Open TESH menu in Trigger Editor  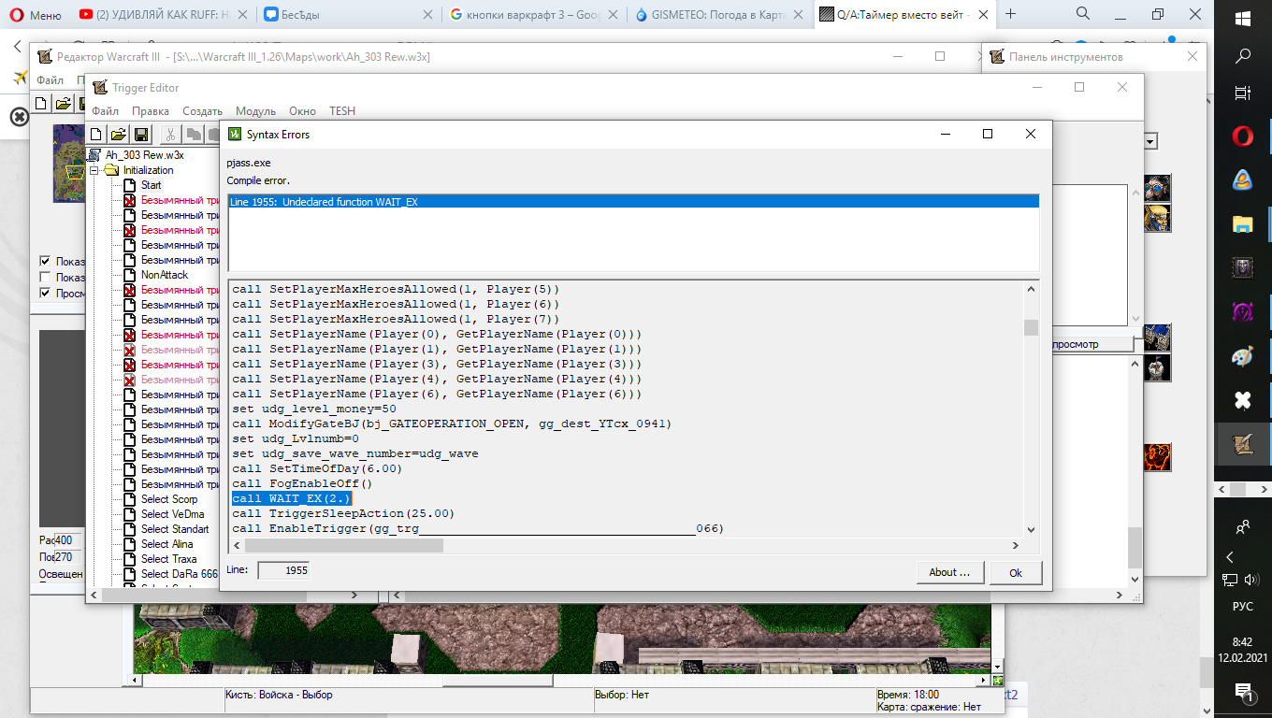(x=342, y=111)
